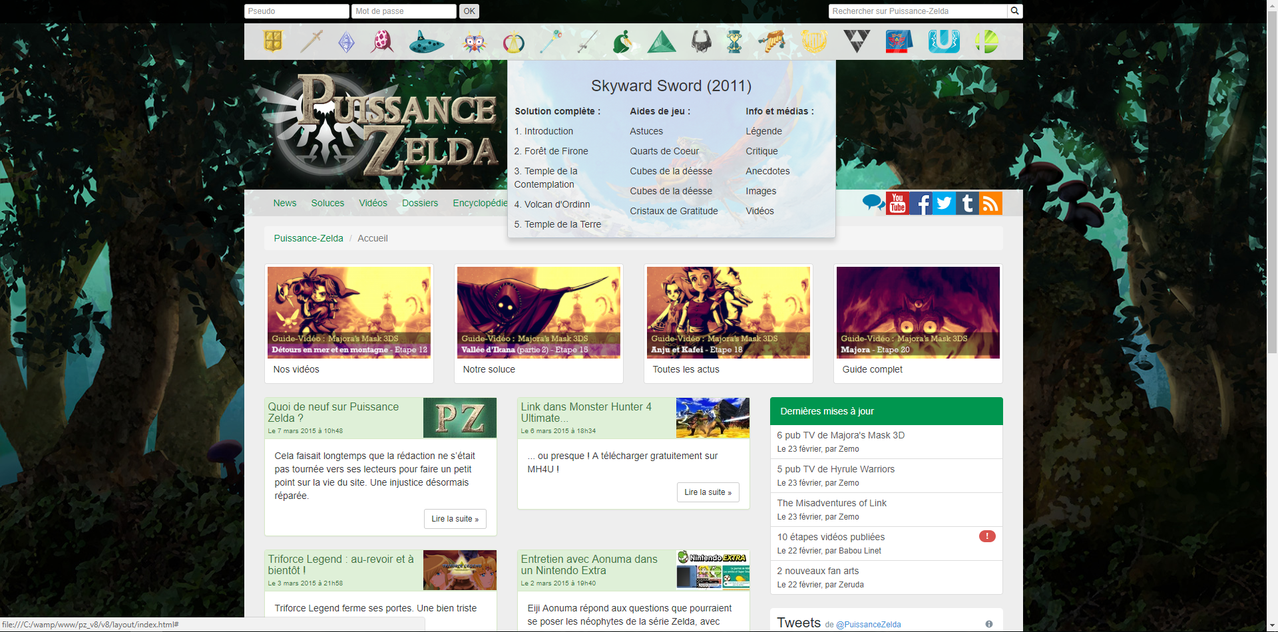Open the green Minish Cap hat icon
1278x632 pixels.
tap(622, 42)
